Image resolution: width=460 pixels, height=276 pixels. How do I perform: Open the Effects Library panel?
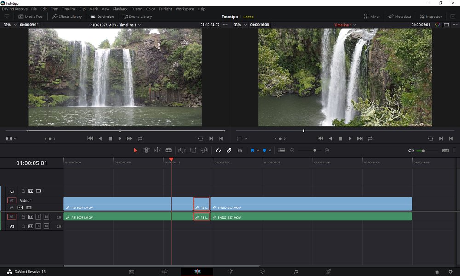(67, 17)
